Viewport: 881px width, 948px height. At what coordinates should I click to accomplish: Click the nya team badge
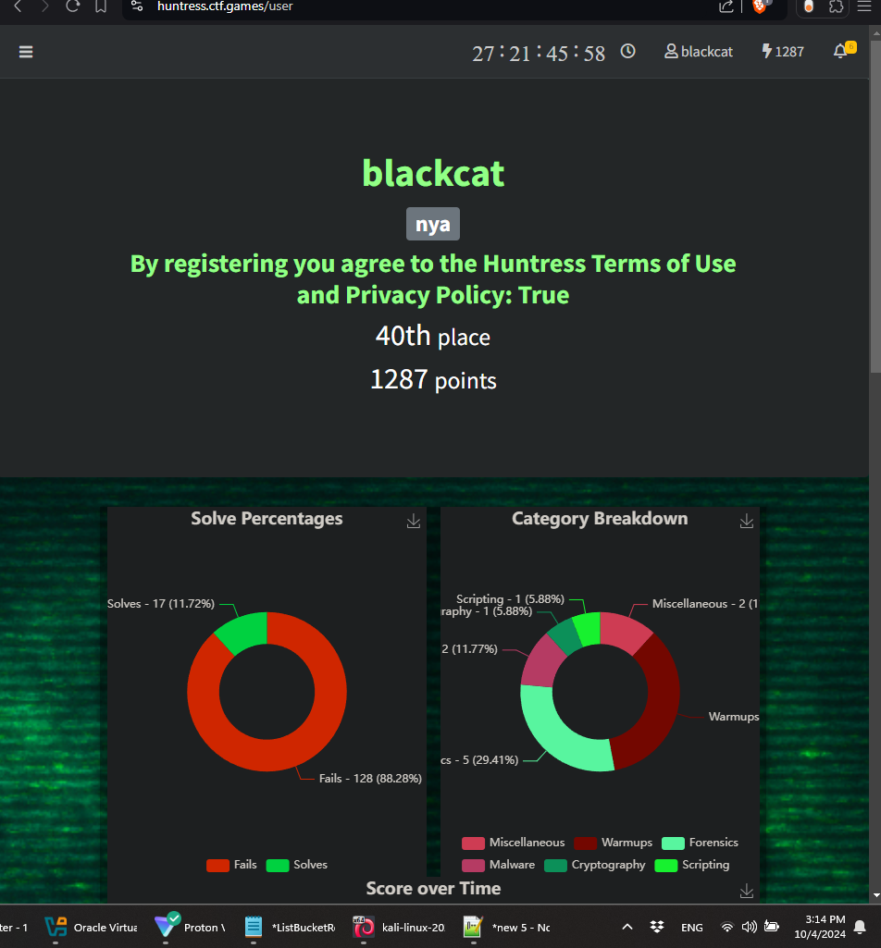click(433, 224)
